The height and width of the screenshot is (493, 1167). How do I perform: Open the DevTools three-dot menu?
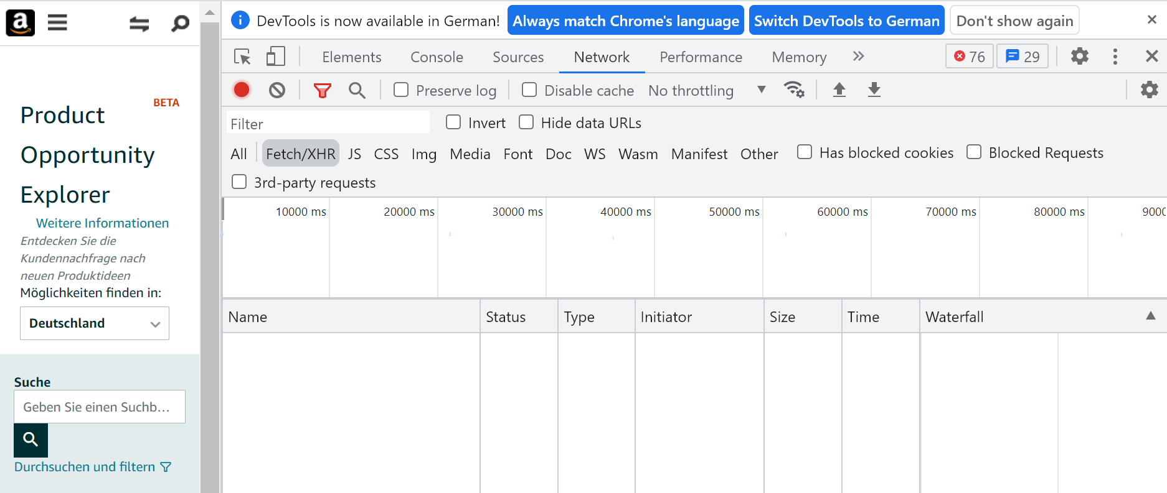click(x=1115, y=57)
